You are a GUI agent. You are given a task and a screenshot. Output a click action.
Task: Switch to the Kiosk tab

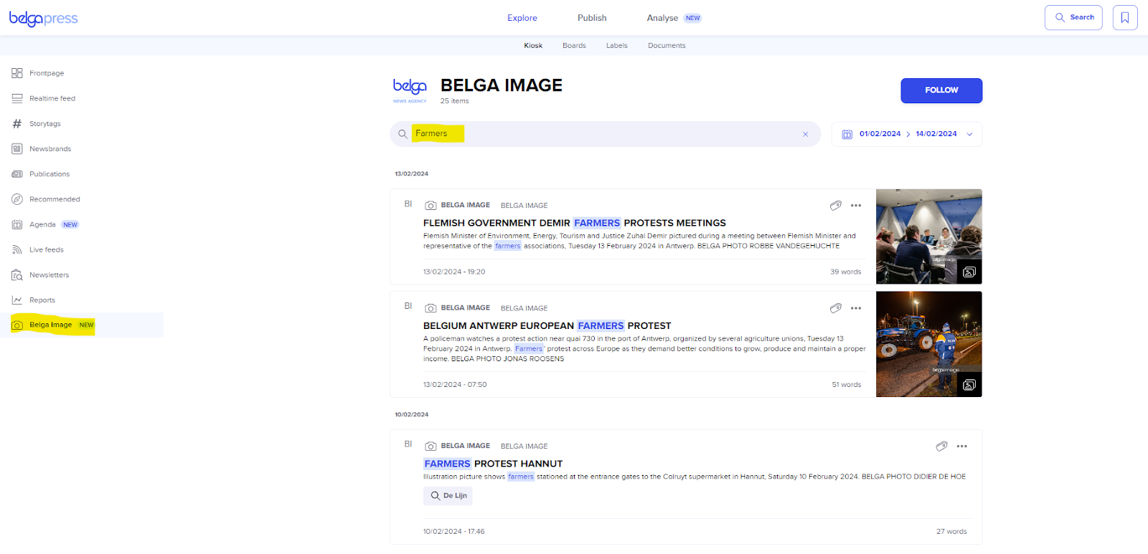pos(533,45)
